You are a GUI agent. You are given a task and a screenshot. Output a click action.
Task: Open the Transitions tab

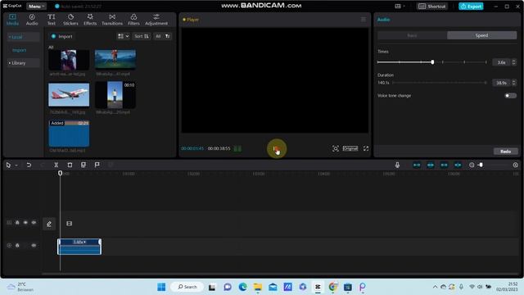pos(112,20)
